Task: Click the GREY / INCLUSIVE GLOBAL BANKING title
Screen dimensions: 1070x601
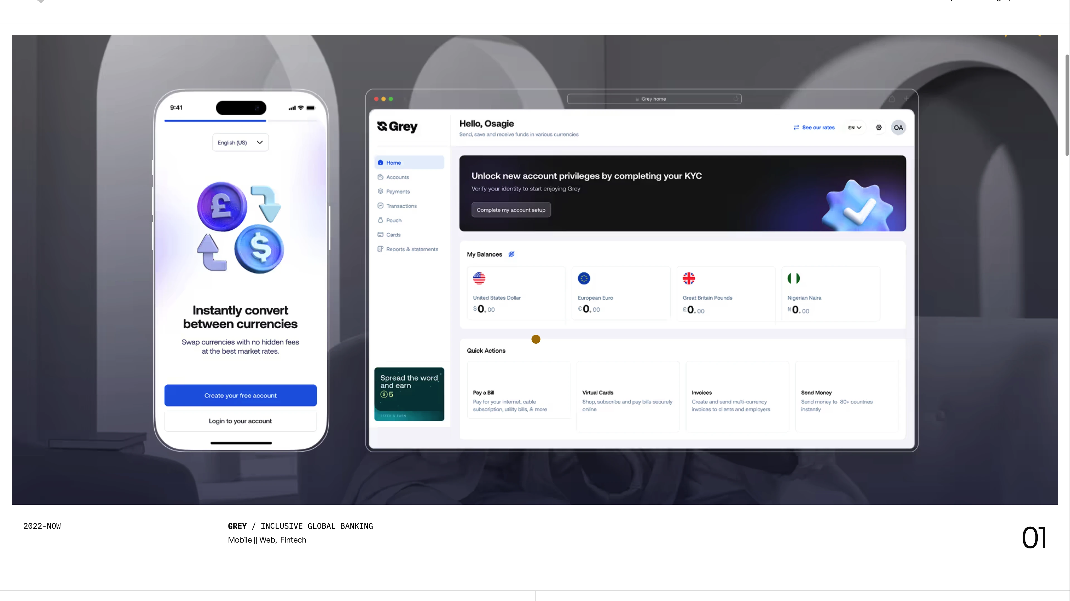Action: pyautogui.click(x=300, y=526)
